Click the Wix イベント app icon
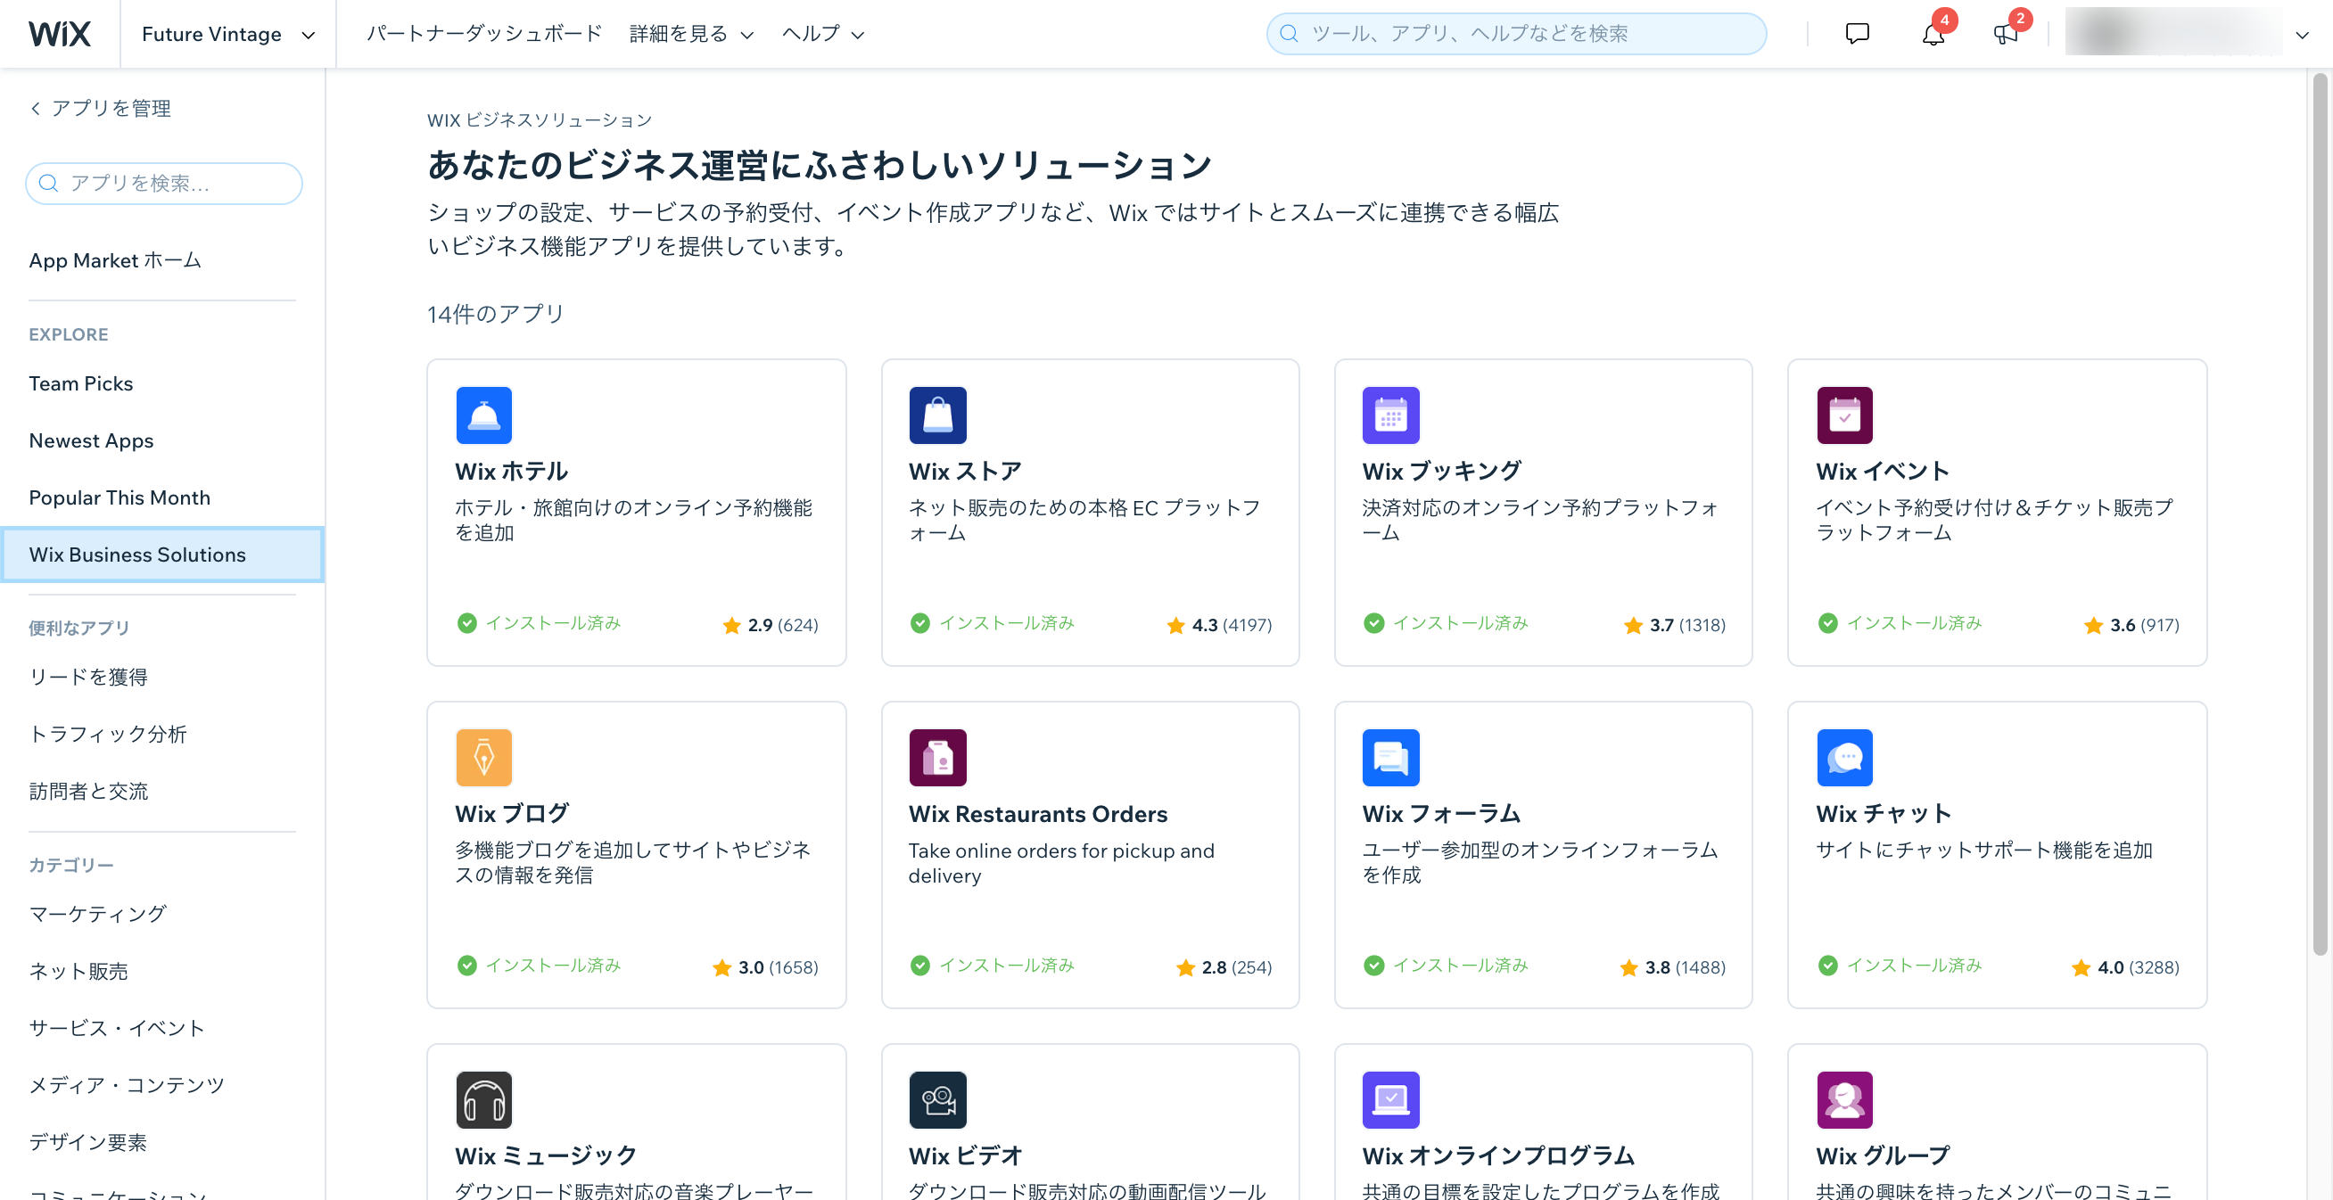 1845,415
